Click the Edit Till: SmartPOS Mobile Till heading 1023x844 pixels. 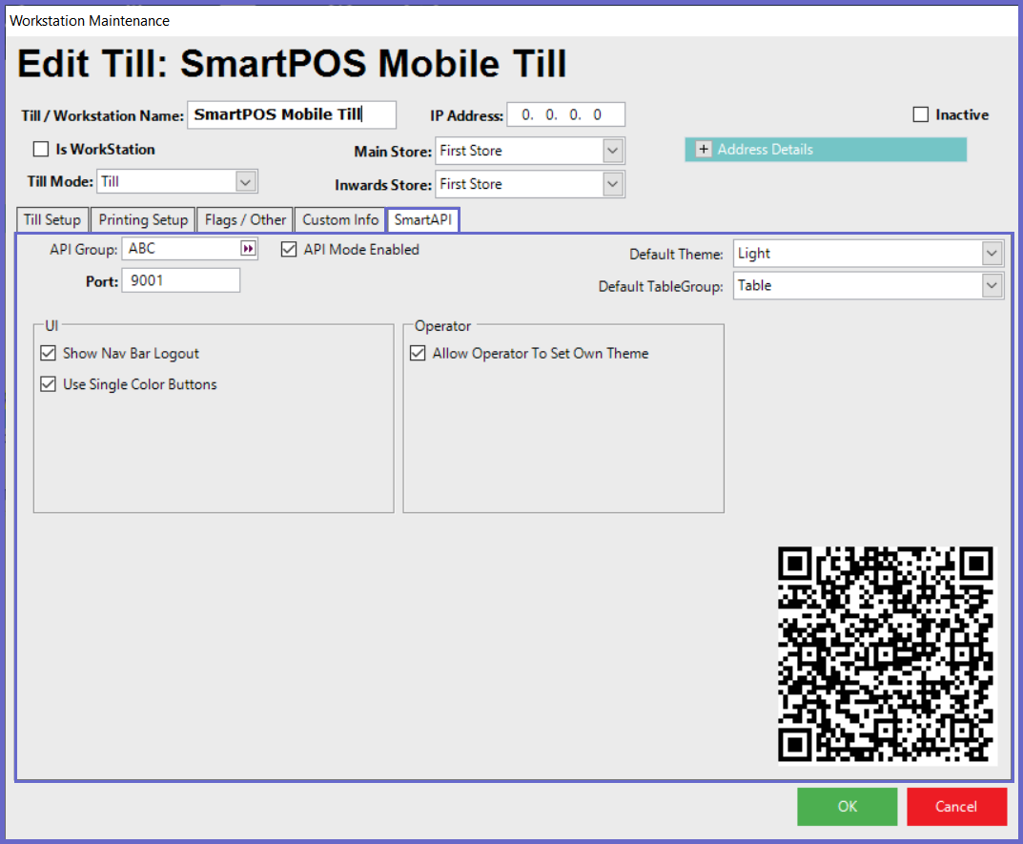pos(292,63)
